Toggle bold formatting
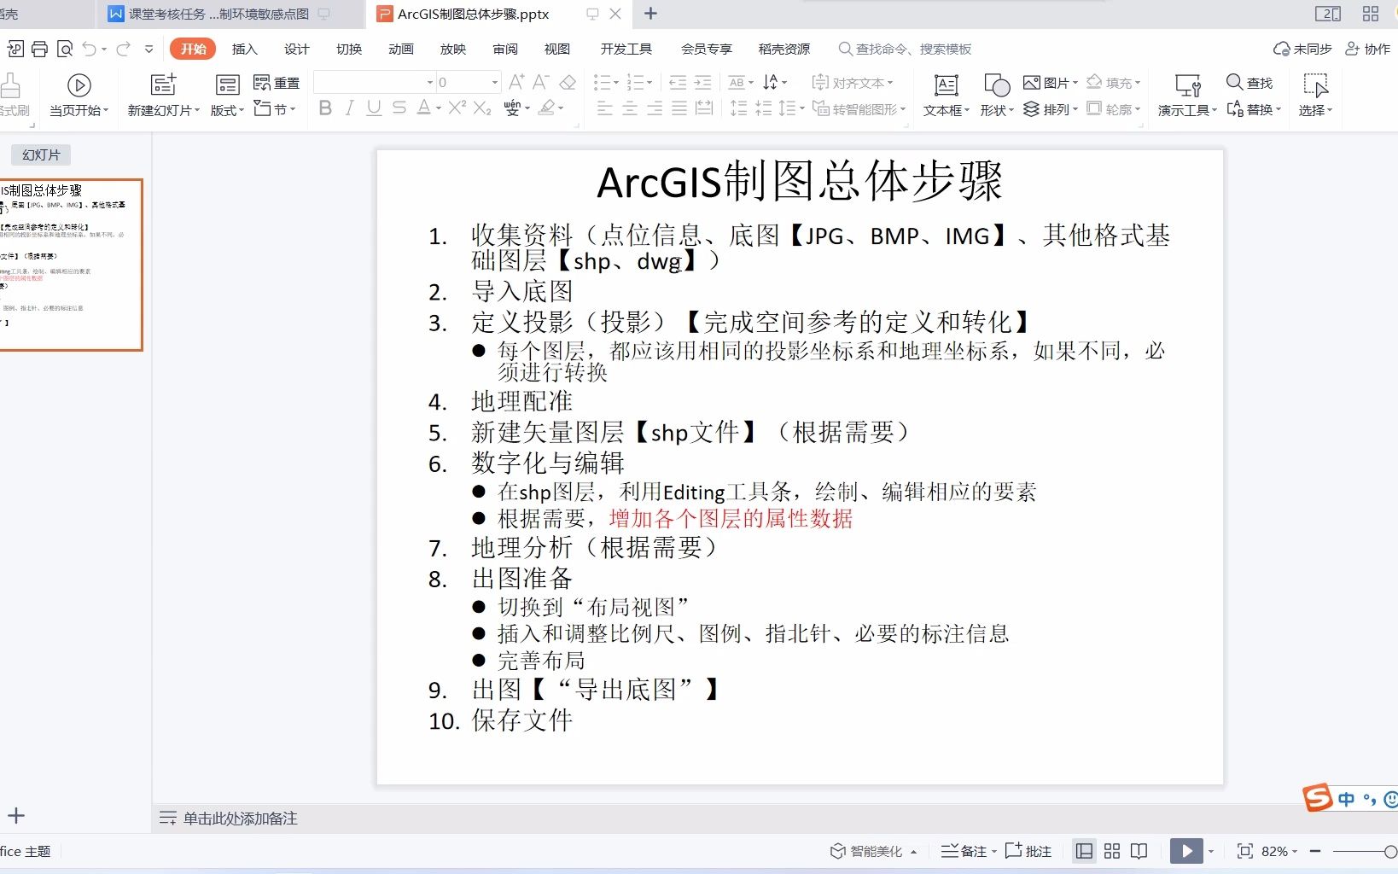 (x=324, y=108)
